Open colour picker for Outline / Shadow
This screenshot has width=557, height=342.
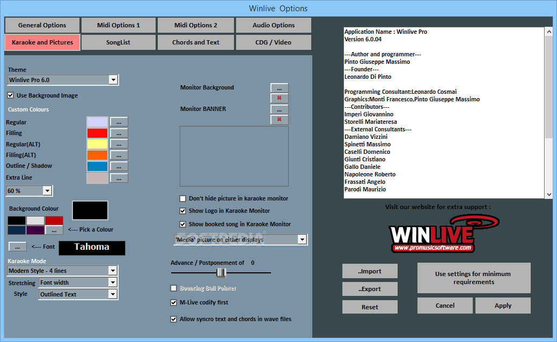pos(119,166)
